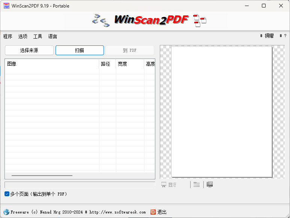
Task: Minimize the WinScan2PDF window
Action: (x=247, y=6)
